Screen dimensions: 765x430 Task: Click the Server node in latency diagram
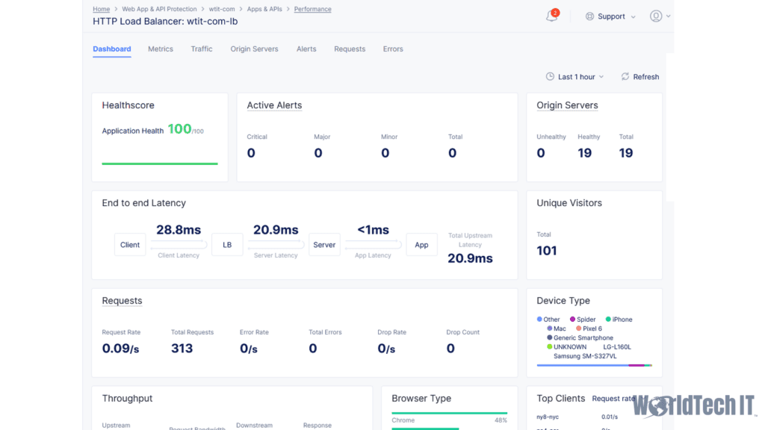coord(324,245)
